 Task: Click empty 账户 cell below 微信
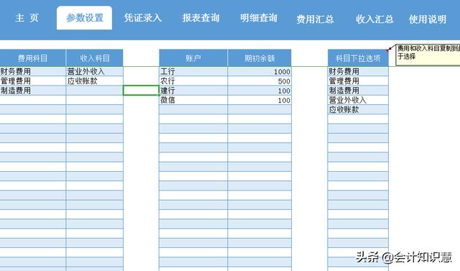pos(193,110)
